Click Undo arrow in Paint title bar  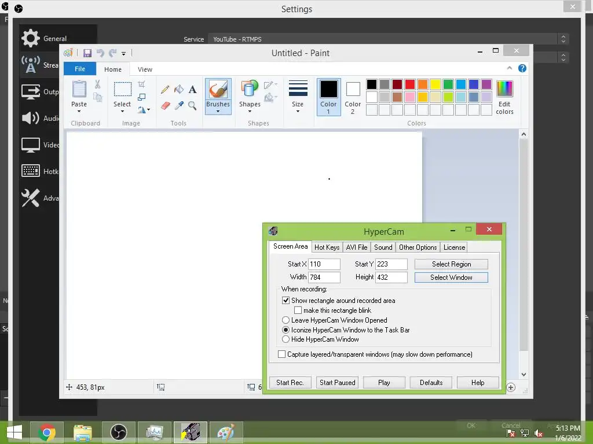click(100, 53)
